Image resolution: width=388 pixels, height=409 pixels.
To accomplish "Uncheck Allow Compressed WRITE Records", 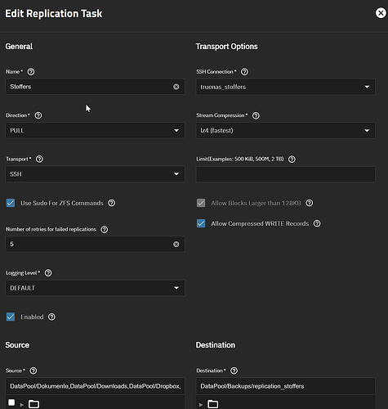I will (x=201, y=223).
